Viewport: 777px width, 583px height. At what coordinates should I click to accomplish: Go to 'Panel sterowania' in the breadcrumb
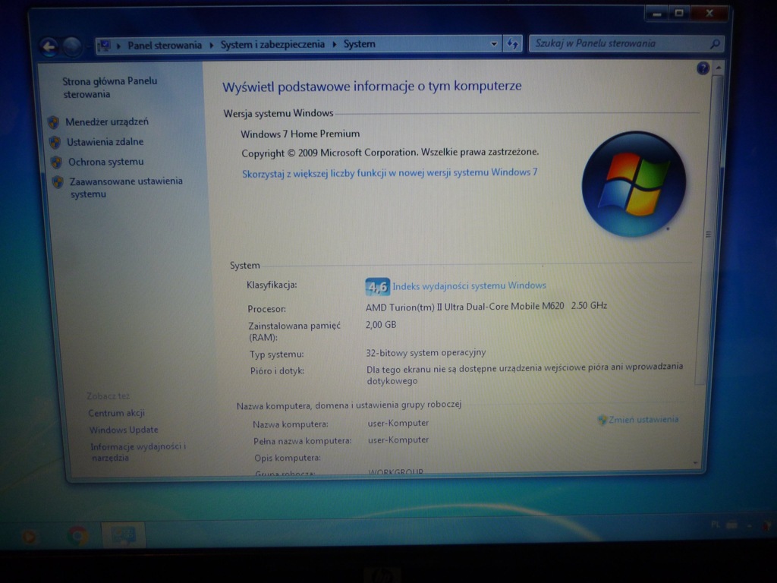(165, 45)
